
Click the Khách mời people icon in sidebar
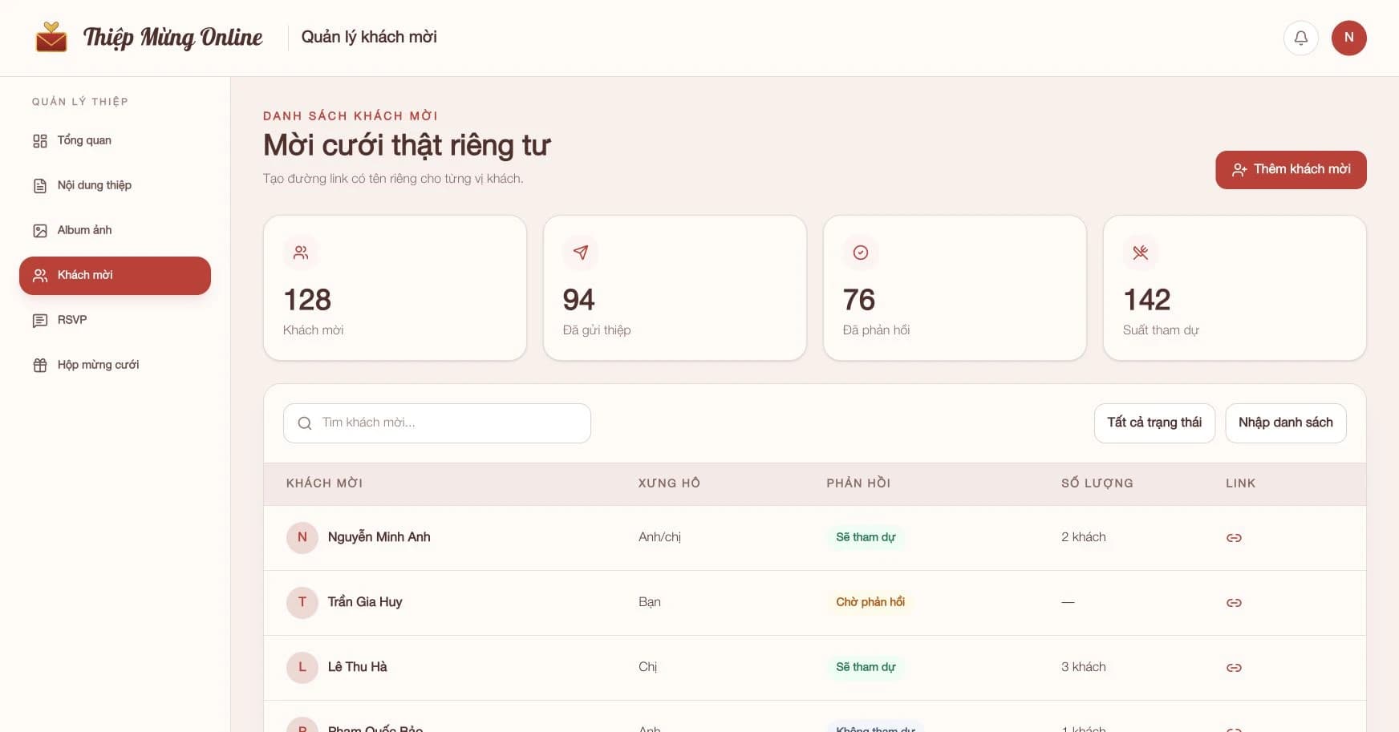click(40, 276)
